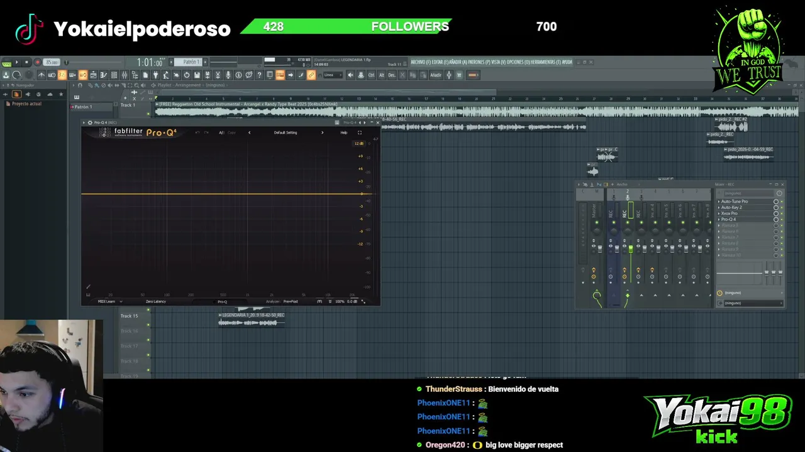Toggle the piano keyboard typing icon
805x452 pixels.
(280, 75)
